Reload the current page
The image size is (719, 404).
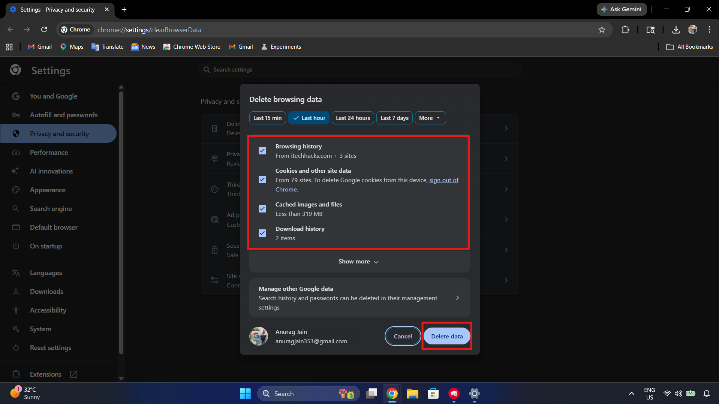(x=44, y=30)
